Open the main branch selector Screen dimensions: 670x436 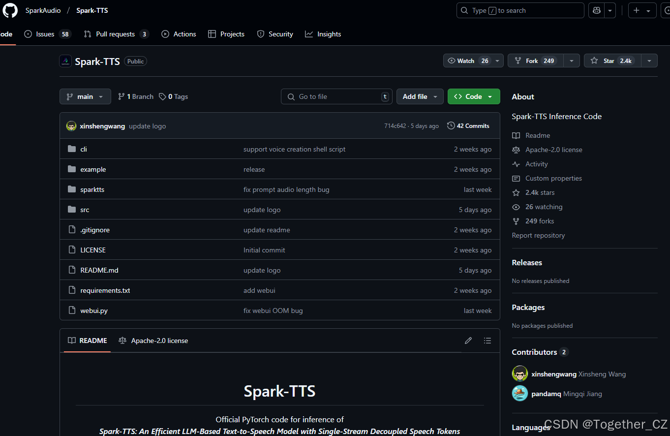[85, 96]
